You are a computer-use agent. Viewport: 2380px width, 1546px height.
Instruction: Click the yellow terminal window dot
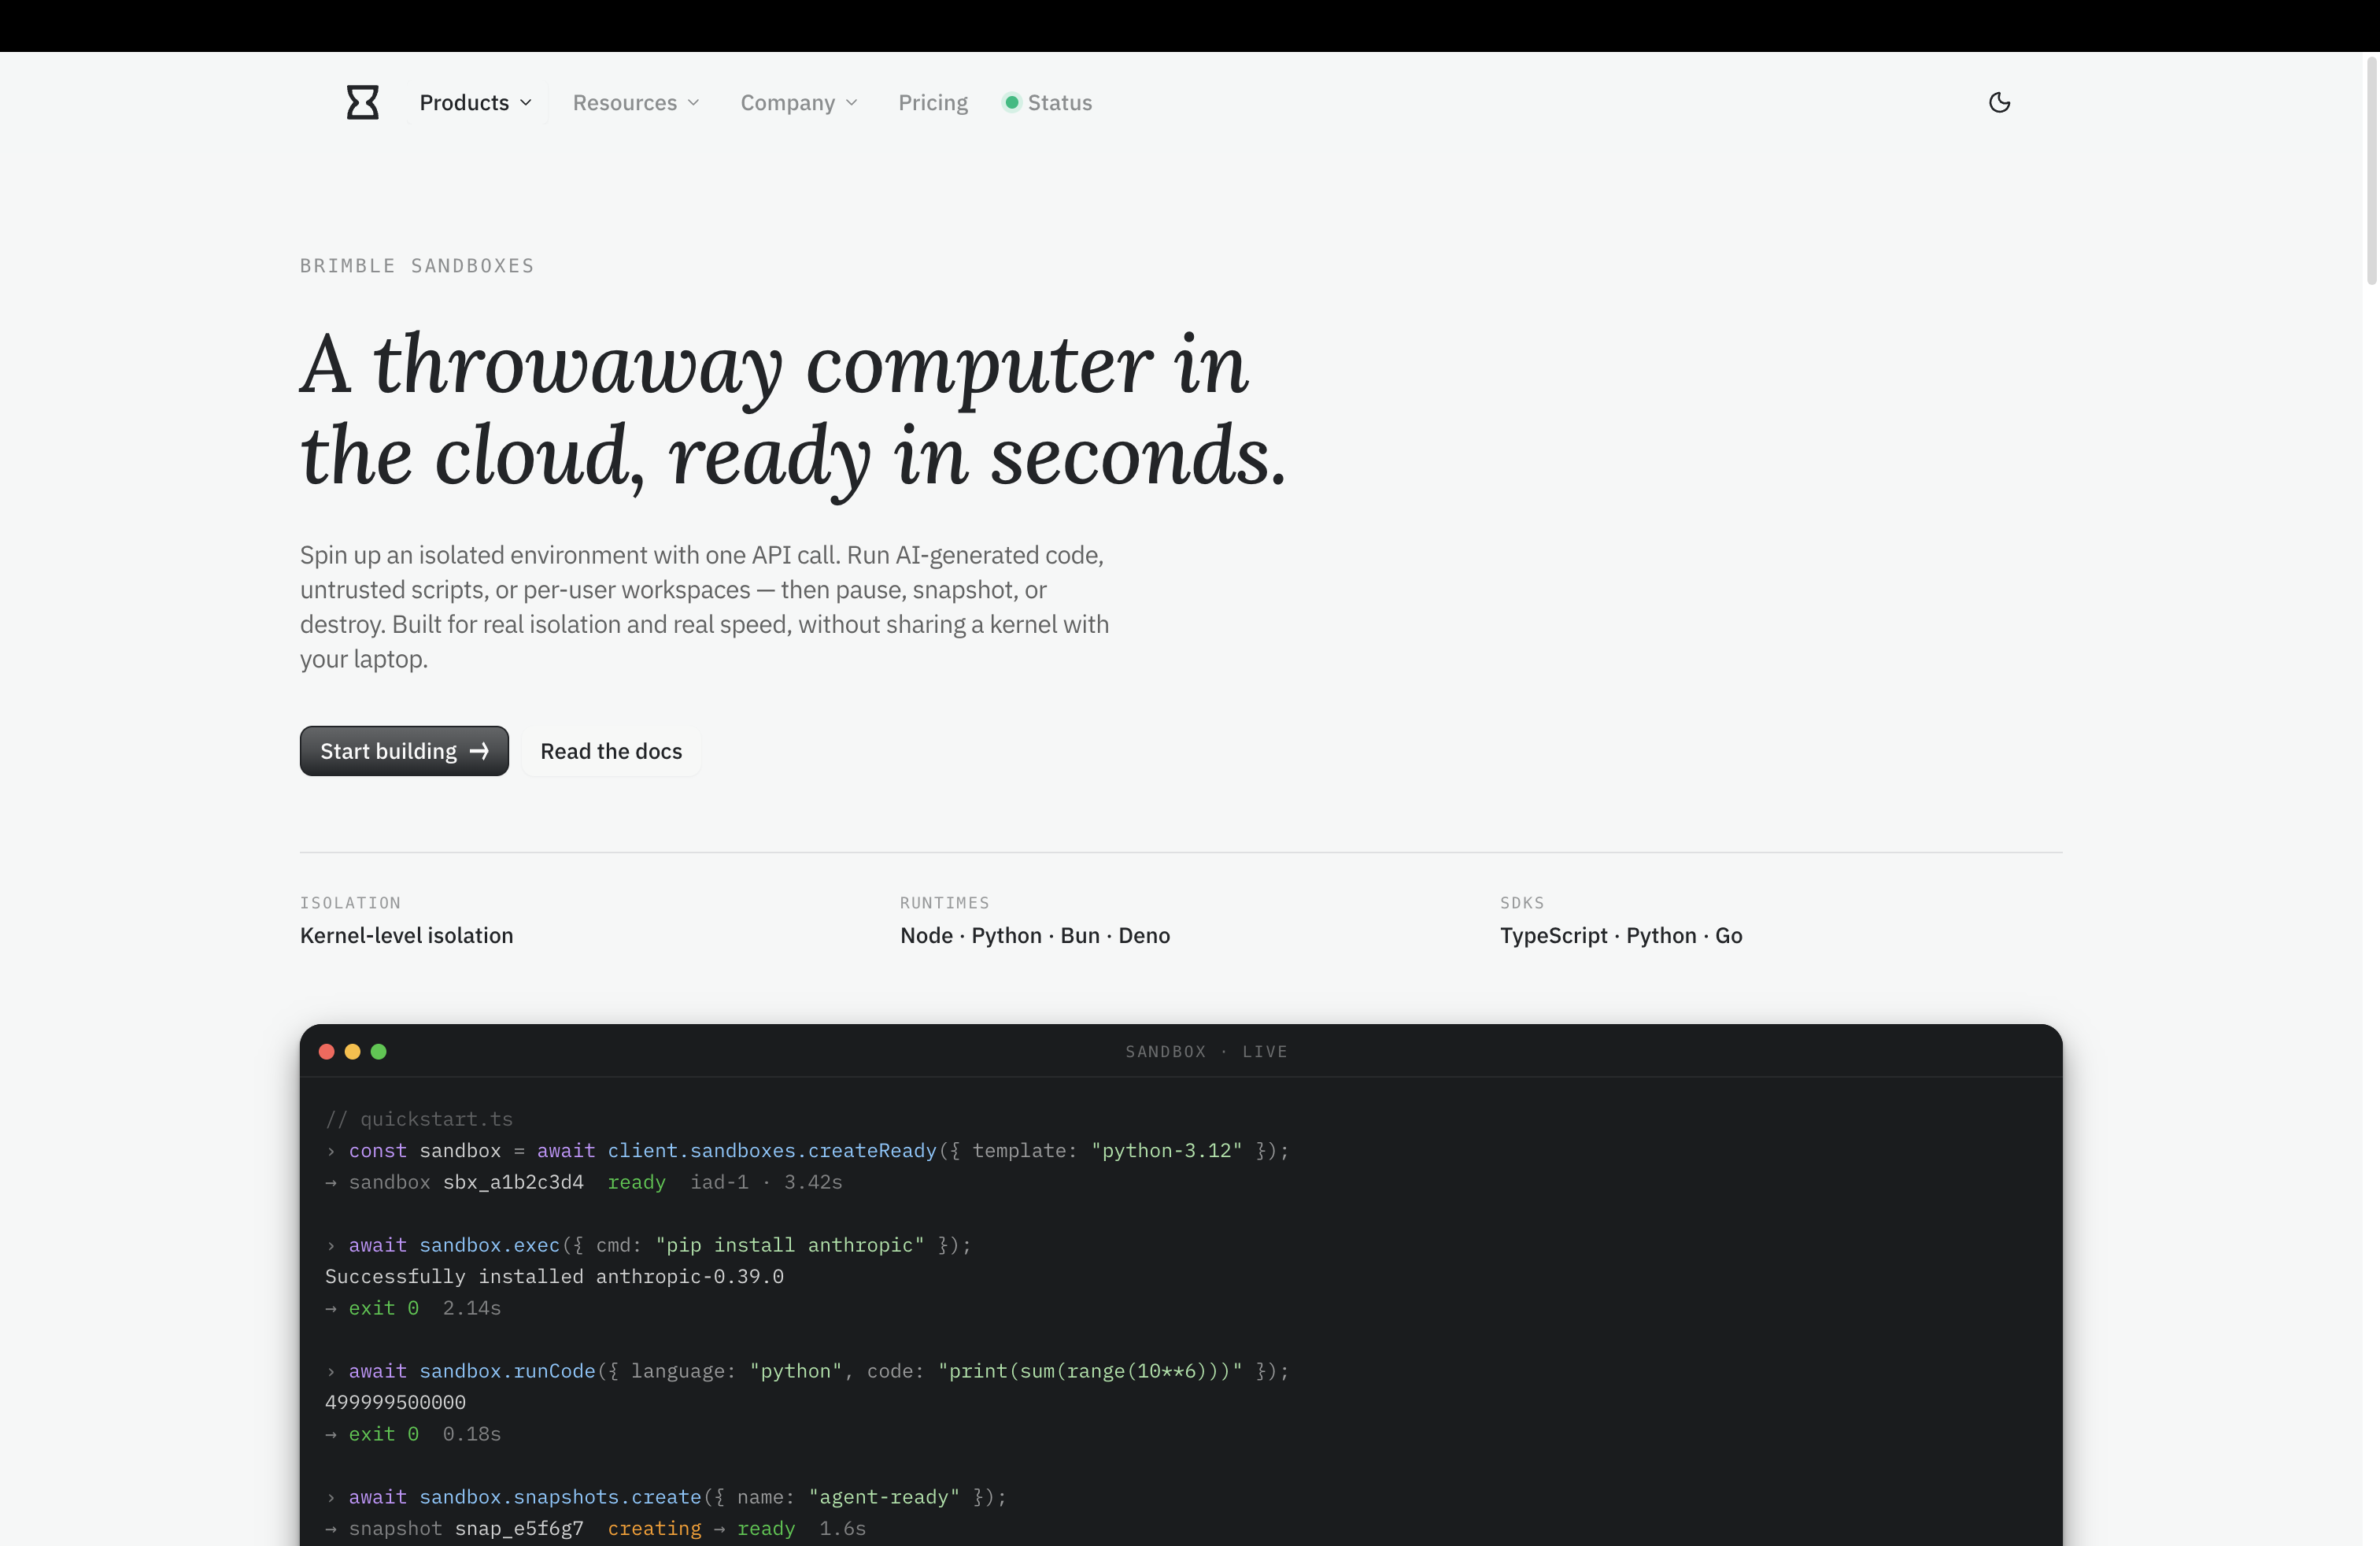[x=352, y=1051]
